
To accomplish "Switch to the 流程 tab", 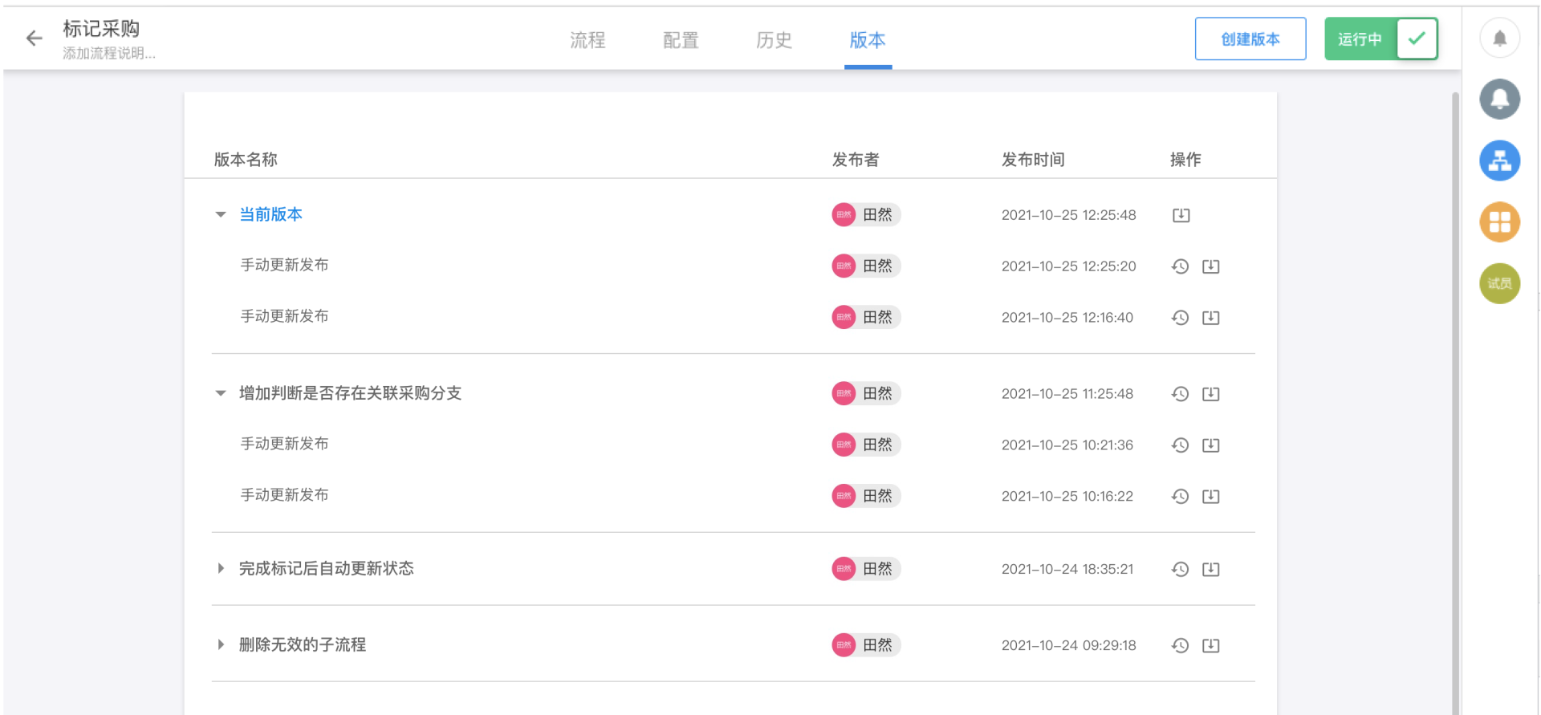I will click(588, 40).
